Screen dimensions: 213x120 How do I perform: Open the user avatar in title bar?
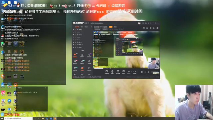tap(139, 23)
